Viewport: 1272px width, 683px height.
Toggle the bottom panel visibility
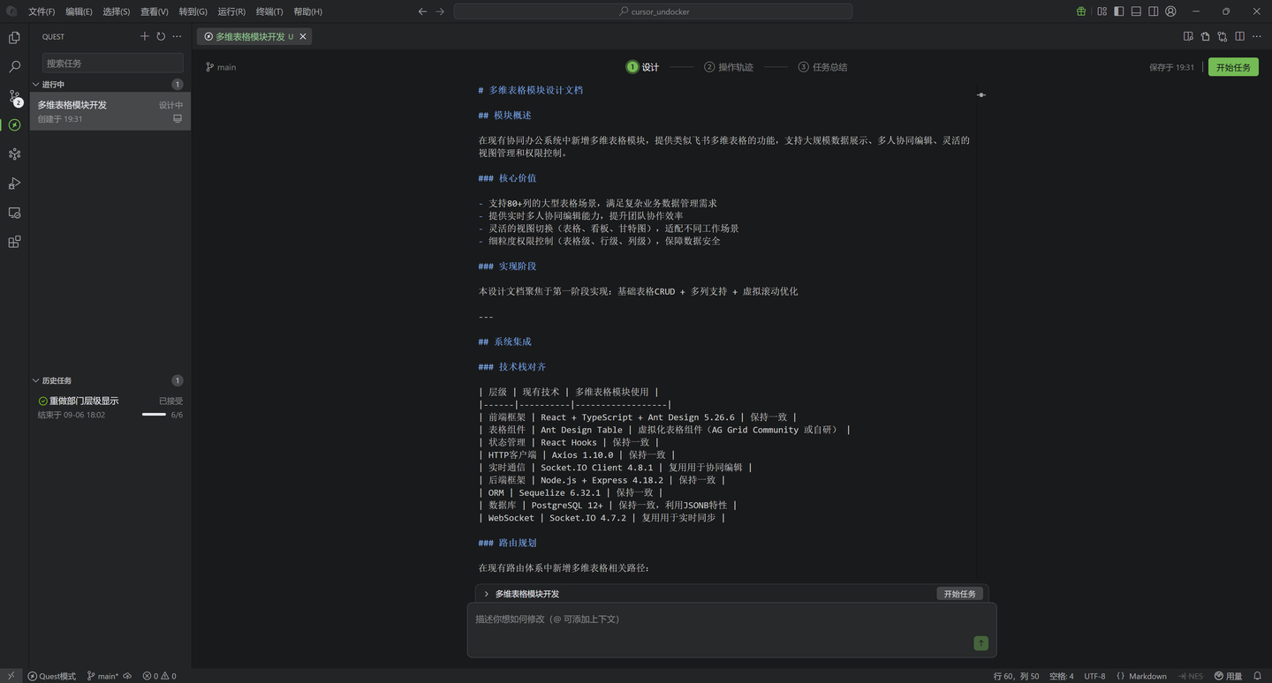tap(1136, 11)
